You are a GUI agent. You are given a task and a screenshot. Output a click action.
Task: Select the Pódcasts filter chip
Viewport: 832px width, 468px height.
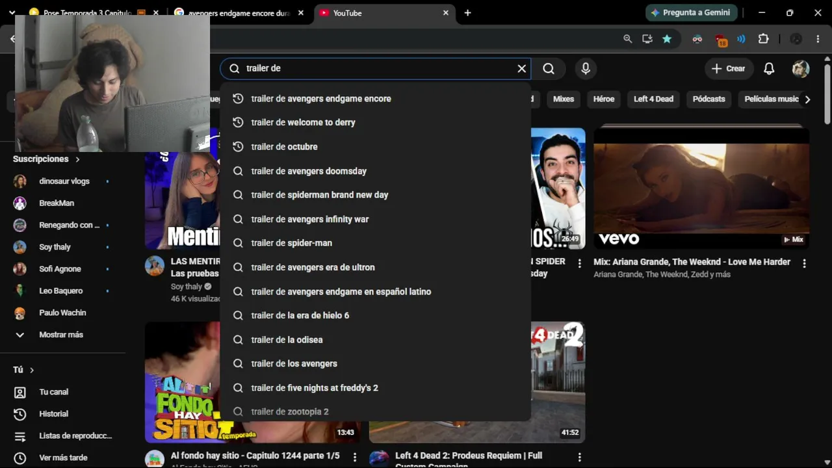click(708, 99)
